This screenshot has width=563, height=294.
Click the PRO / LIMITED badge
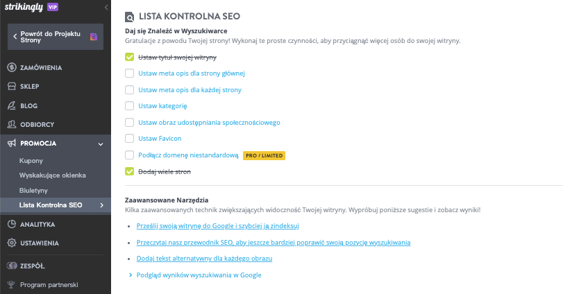coord(264,155)
